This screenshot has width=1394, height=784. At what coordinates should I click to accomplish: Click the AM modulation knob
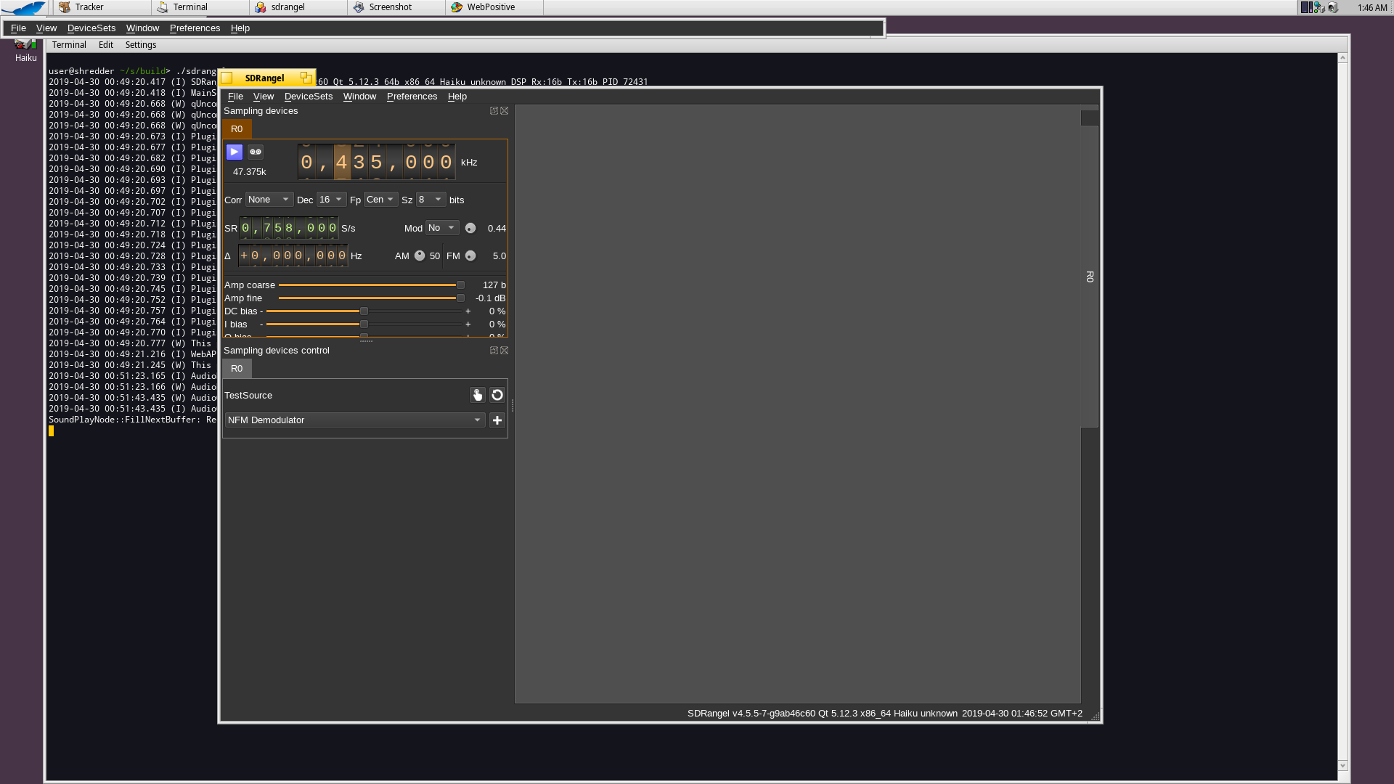pyautogui.click(x=420, y=256)
